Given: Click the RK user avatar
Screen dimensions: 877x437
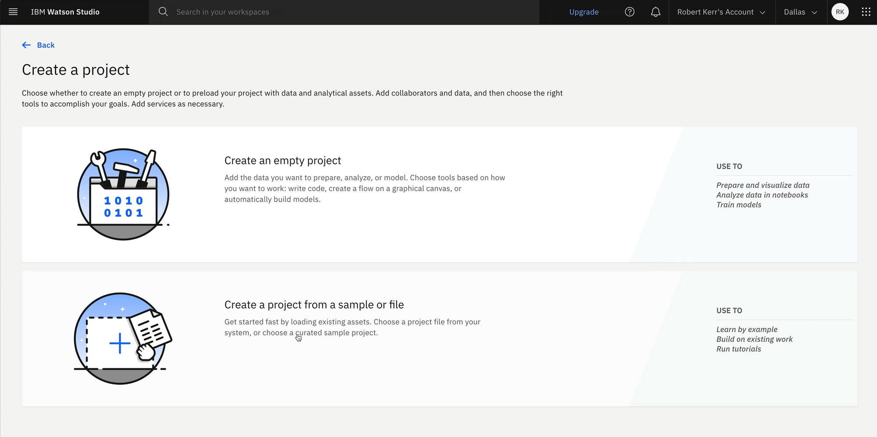Looking at the screenshot, I should (x=840, y=12).
